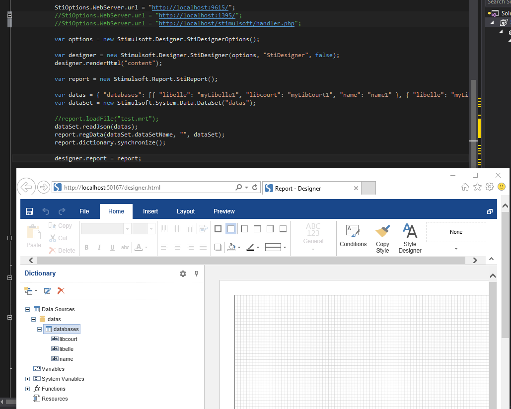This screenshot has height=409, width=511.
Task: Expand the System Variables node
Action: click(x=28, y=379)
